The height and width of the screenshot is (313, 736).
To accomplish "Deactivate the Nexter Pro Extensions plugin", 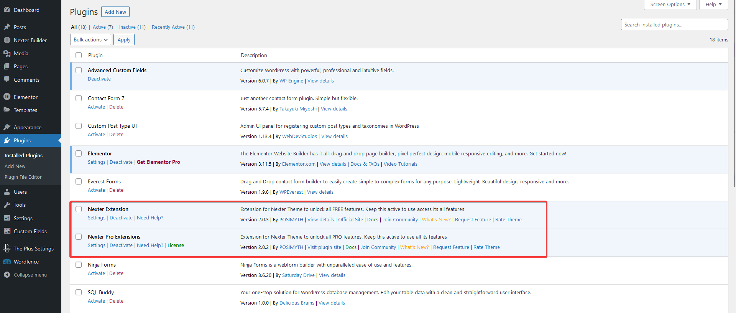I will point(121,245).
